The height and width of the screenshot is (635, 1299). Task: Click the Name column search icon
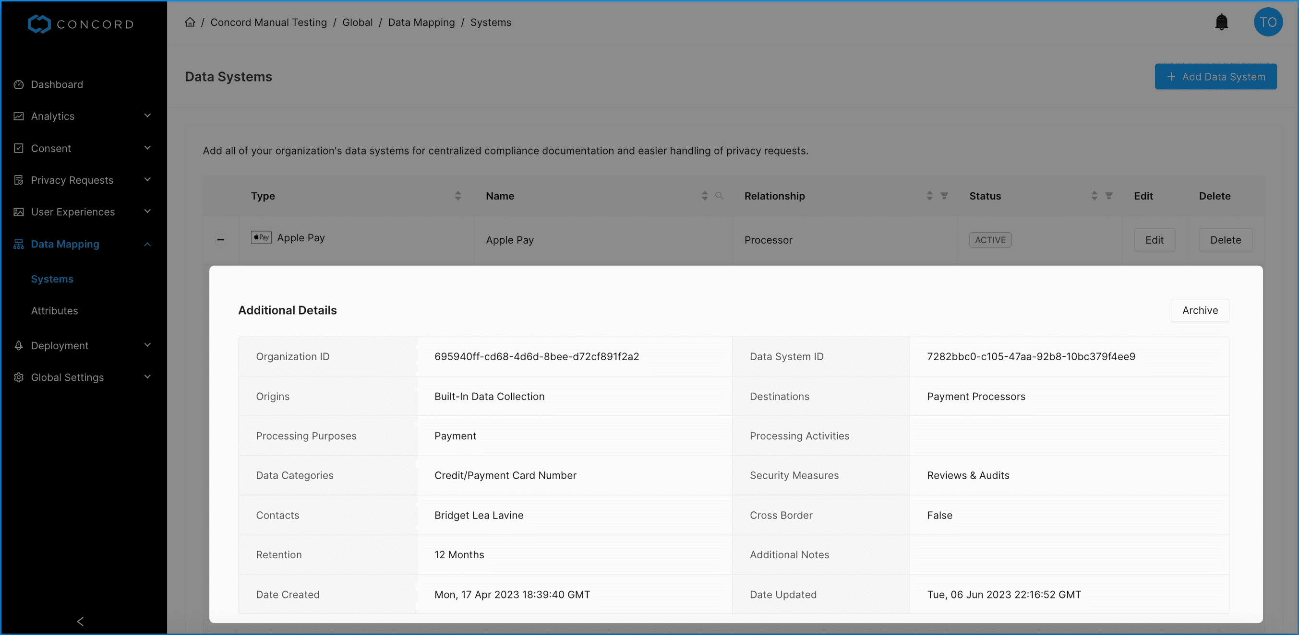click(719, 196)
